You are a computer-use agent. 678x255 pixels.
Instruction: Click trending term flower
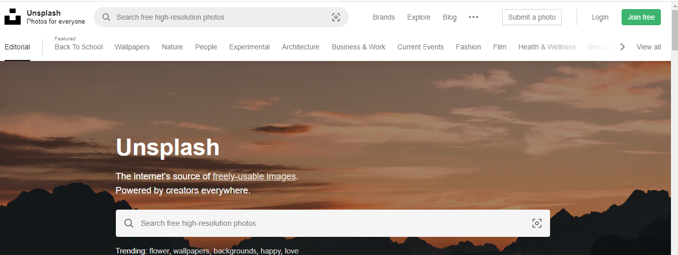pyautogui.click(x=159, y=251)
